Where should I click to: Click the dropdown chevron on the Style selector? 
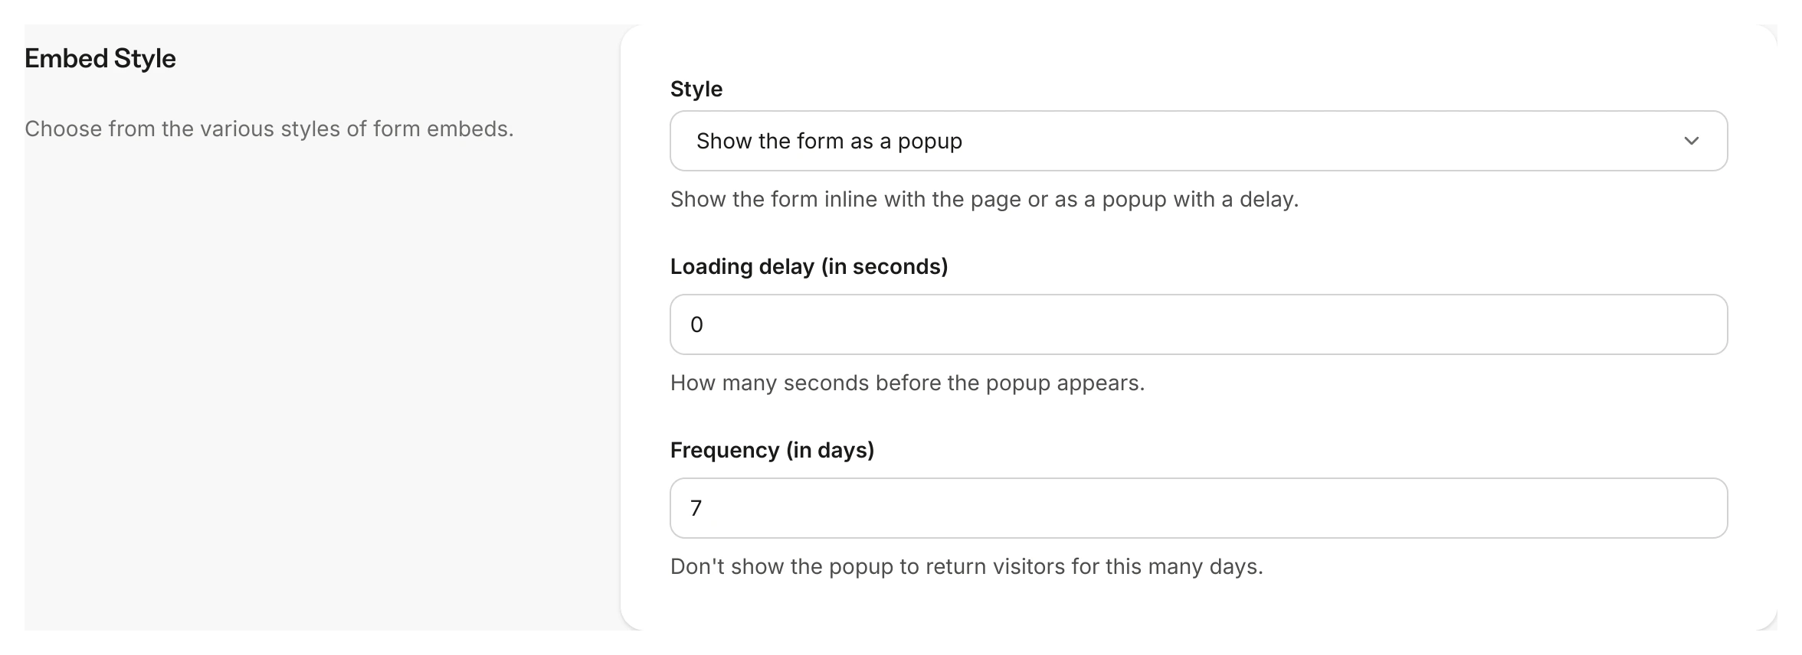[x=1692, y=141]
